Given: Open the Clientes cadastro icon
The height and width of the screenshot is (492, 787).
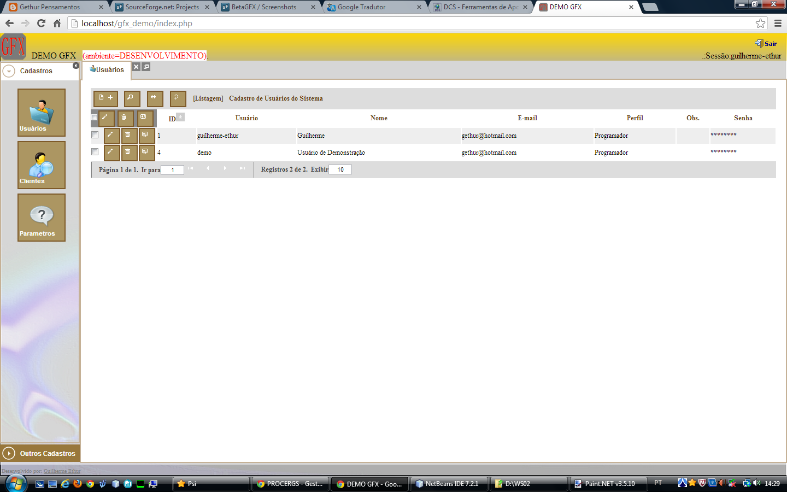Looking at the screenshot, I should 41,165.
